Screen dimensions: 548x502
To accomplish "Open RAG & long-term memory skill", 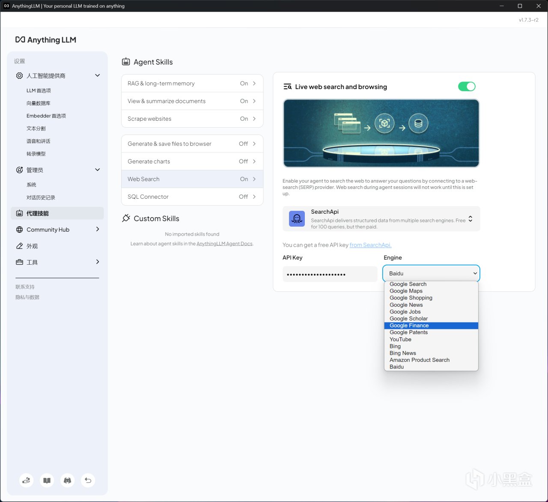I will click(192, 84).
